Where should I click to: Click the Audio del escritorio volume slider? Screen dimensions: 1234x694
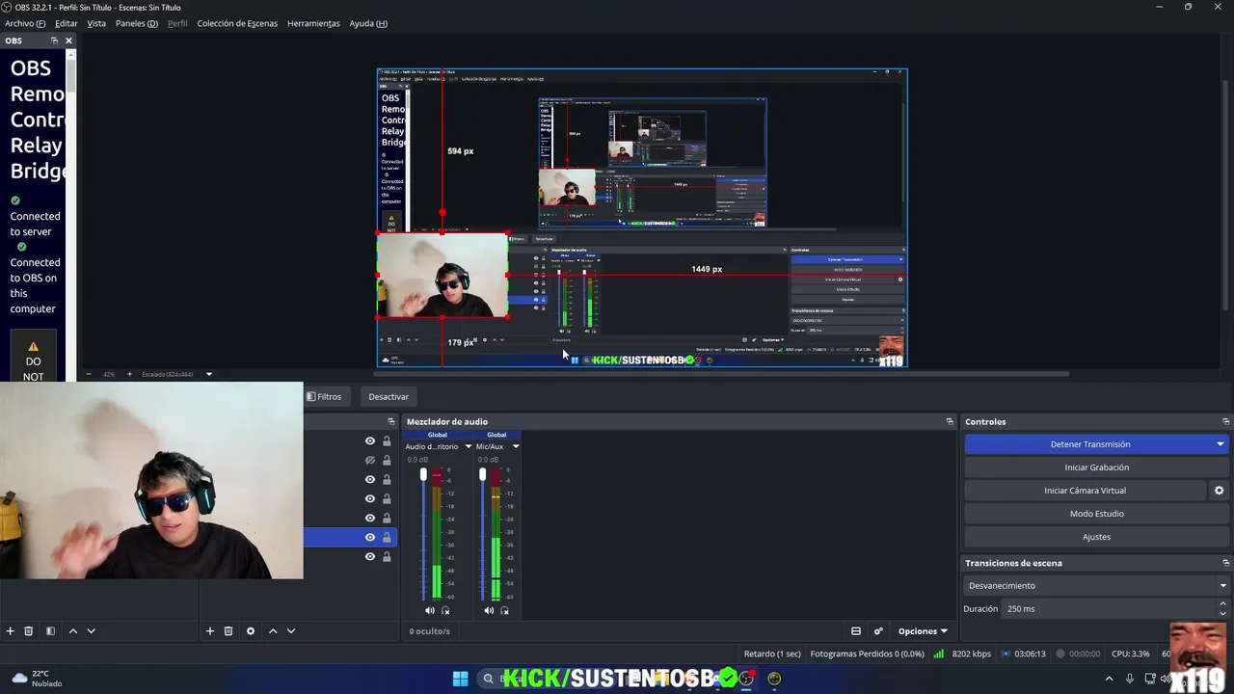pos(423,533)
